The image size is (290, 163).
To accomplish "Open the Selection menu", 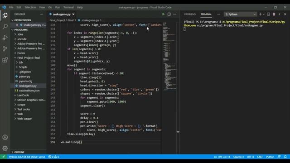I will pyautogui.click(x=30, y=7).
